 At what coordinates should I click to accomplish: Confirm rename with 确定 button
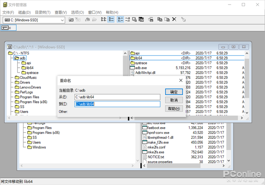coord(174,92)
